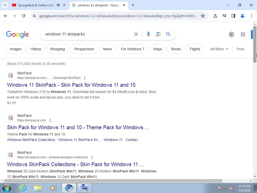The width and height of the screenshot is (257, 193).
Task: Open the Google apps grid
Action: 243,34
